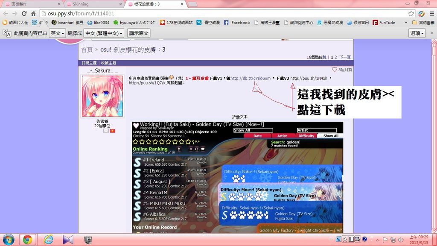Toggle half/full width shape in the language bar
This screenshot has width=437, height=246.
coord(351,239)
